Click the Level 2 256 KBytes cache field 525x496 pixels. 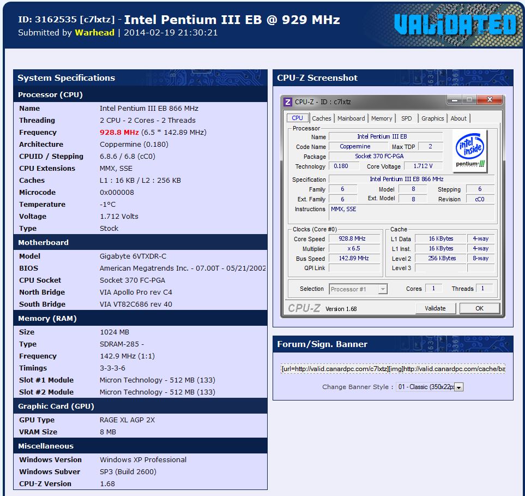coord(441,258)
